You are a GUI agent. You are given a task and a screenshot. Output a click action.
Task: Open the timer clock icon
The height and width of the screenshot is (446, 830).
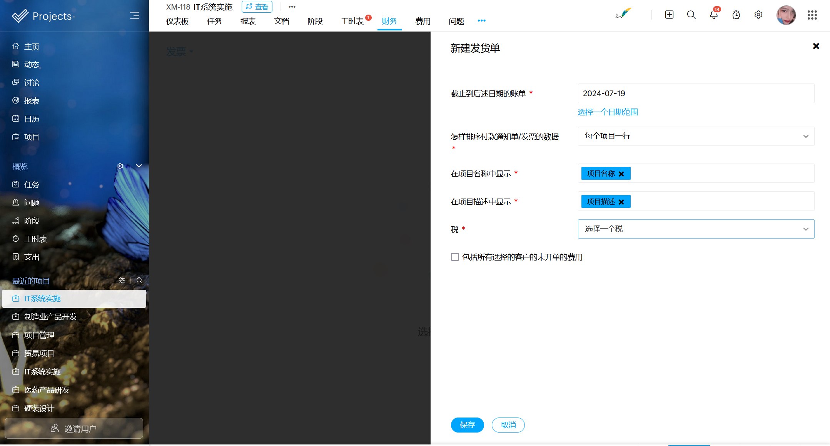(x=736, y=15)
